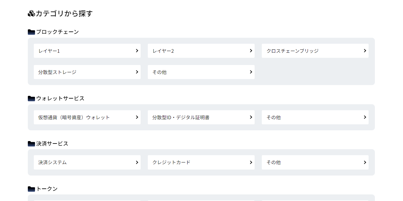Click the ブロックチェーン section heading
Image resolution: width=403 pixels, height=201 pixels.
click(x=57, y=32)
